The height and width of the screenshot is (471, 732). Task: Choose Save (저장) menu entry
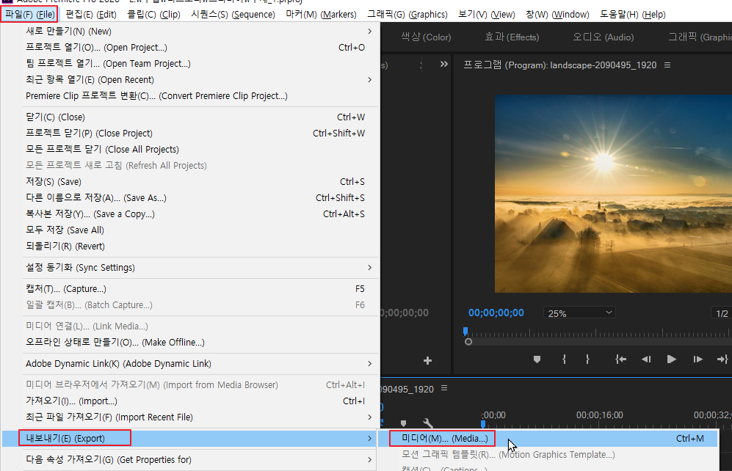(x=200, y=181)
